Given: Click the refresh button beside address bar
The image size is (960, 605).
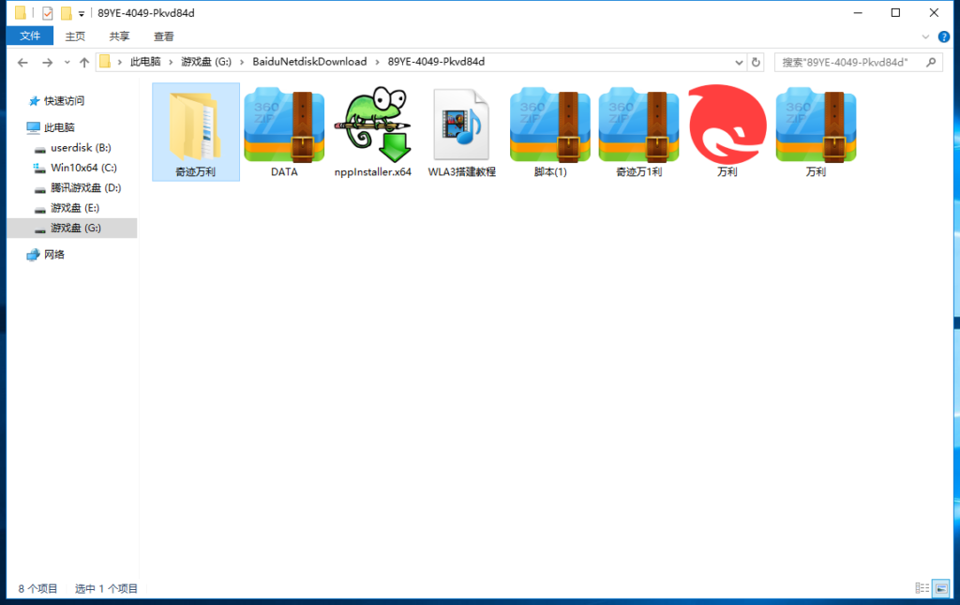Looking at the screenshot, I should point(757,62).
